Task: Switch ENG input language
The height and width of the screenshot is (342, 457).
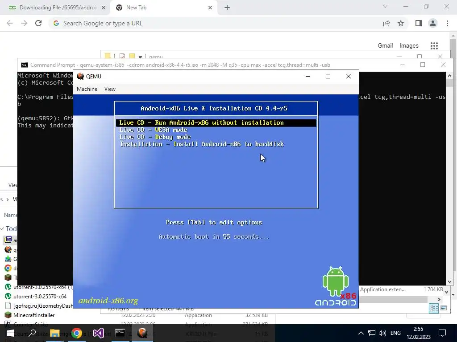Action: pyautogui.click(x=395, y=333)
